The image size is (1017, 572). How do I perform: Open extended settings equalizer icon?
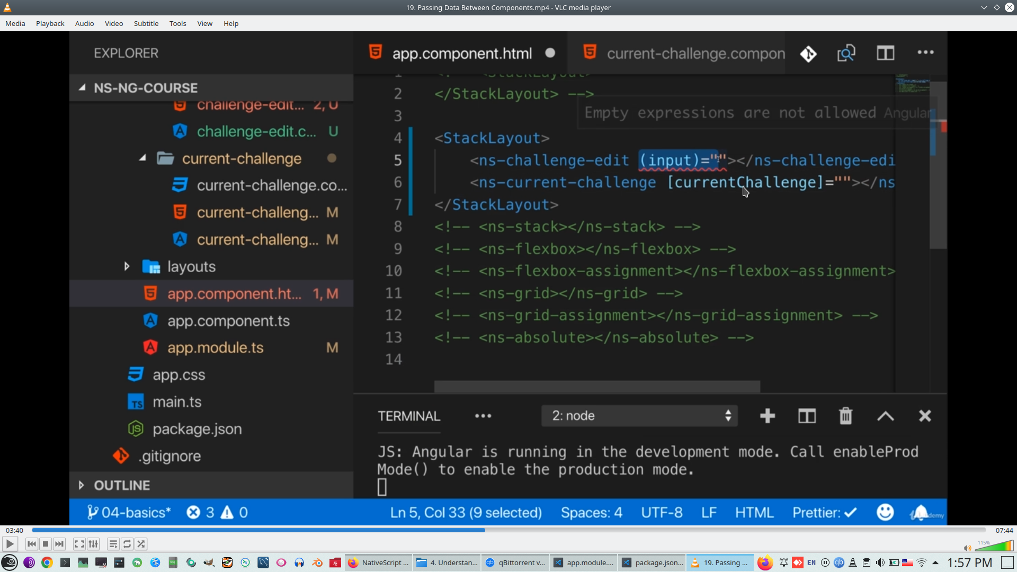click(93, 544)
